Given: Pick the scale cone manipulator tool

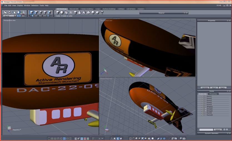Looking at the screenshot, I should [x=14, y=12].
